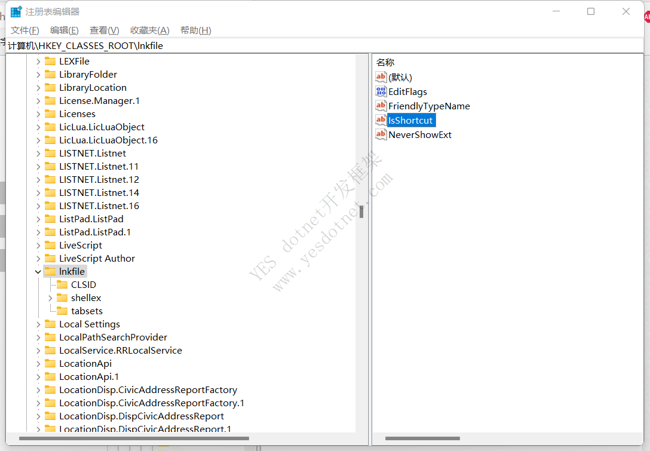Minimize the Registry Editor window

556,11
